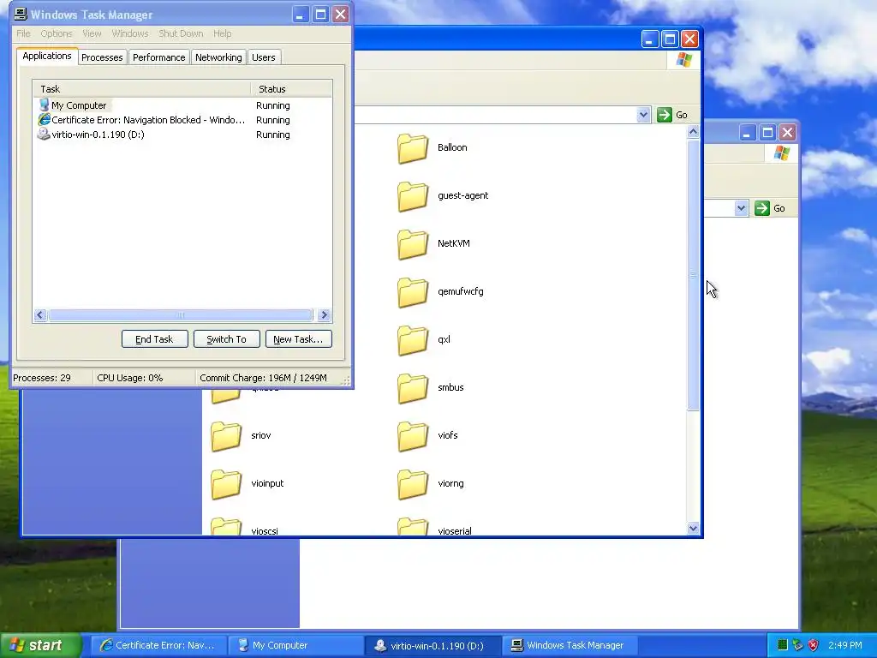Activate My Computer taskbar button

pos(295,645)
